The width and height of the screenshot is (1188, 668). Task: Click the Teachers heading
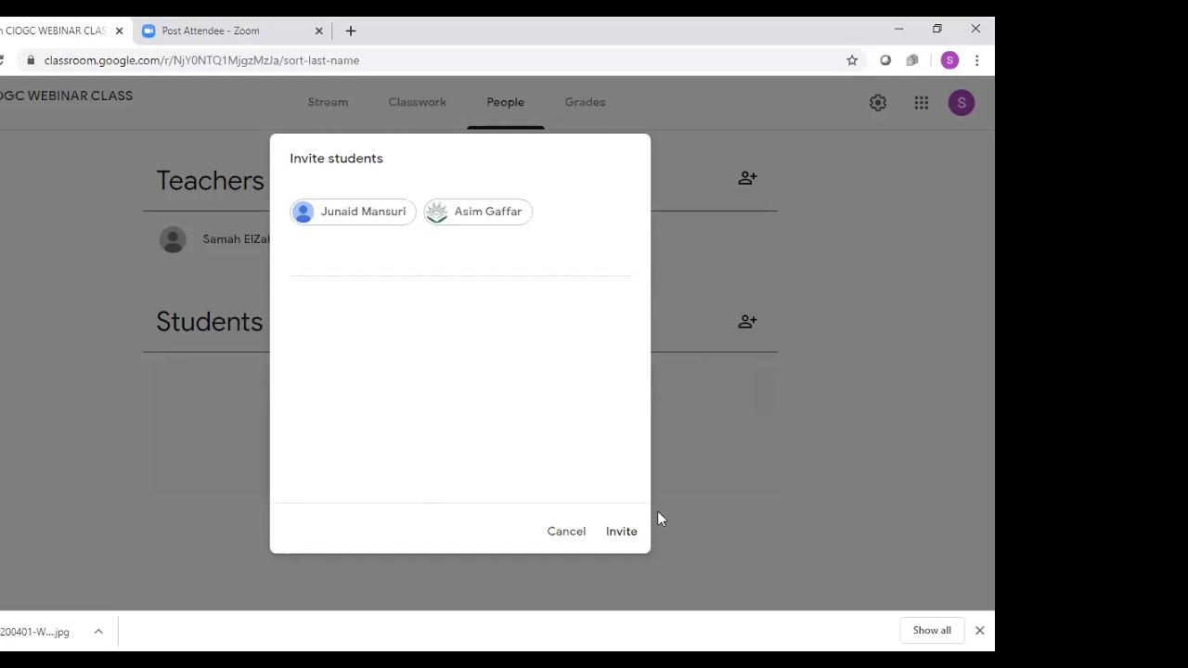tap(210, 180)
